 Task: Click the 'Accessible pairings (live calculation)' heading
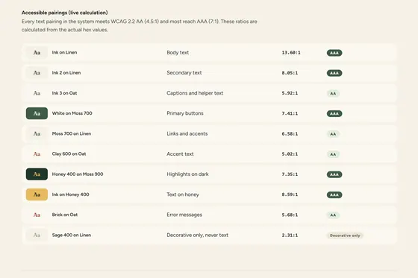coord(65,13)
